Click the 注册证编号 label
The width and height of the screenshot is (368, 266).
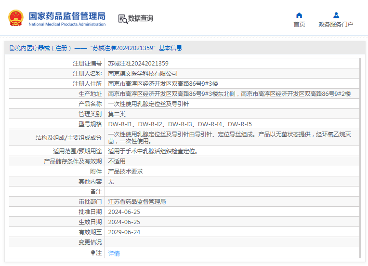click(87, 64)
